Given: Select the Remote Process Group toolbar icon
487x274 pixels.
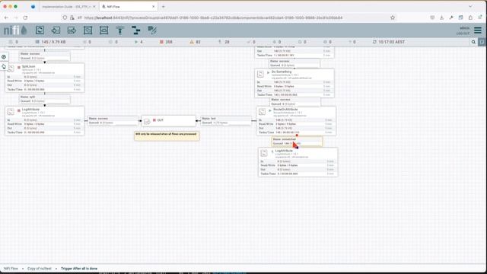Looking at the screenshot, I should pos(103,30).
